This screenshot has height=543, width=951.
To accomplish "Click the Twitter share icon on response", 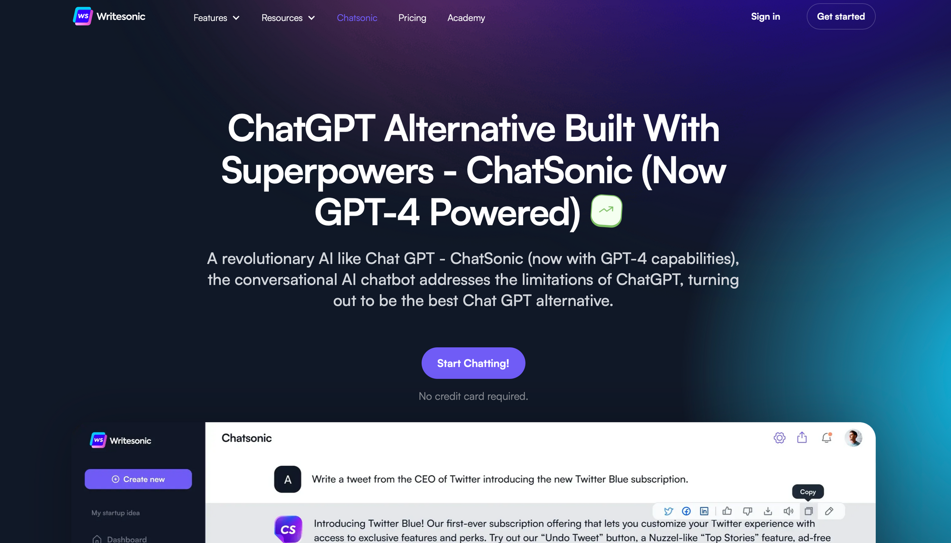I will 668,511.
